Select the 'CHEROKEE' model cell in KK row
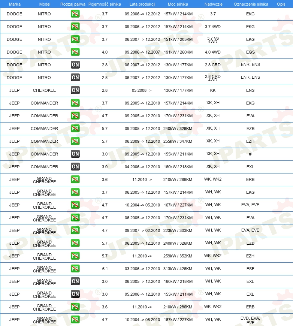The height and width of the screenshot is (326, 293). click(44, 90)
